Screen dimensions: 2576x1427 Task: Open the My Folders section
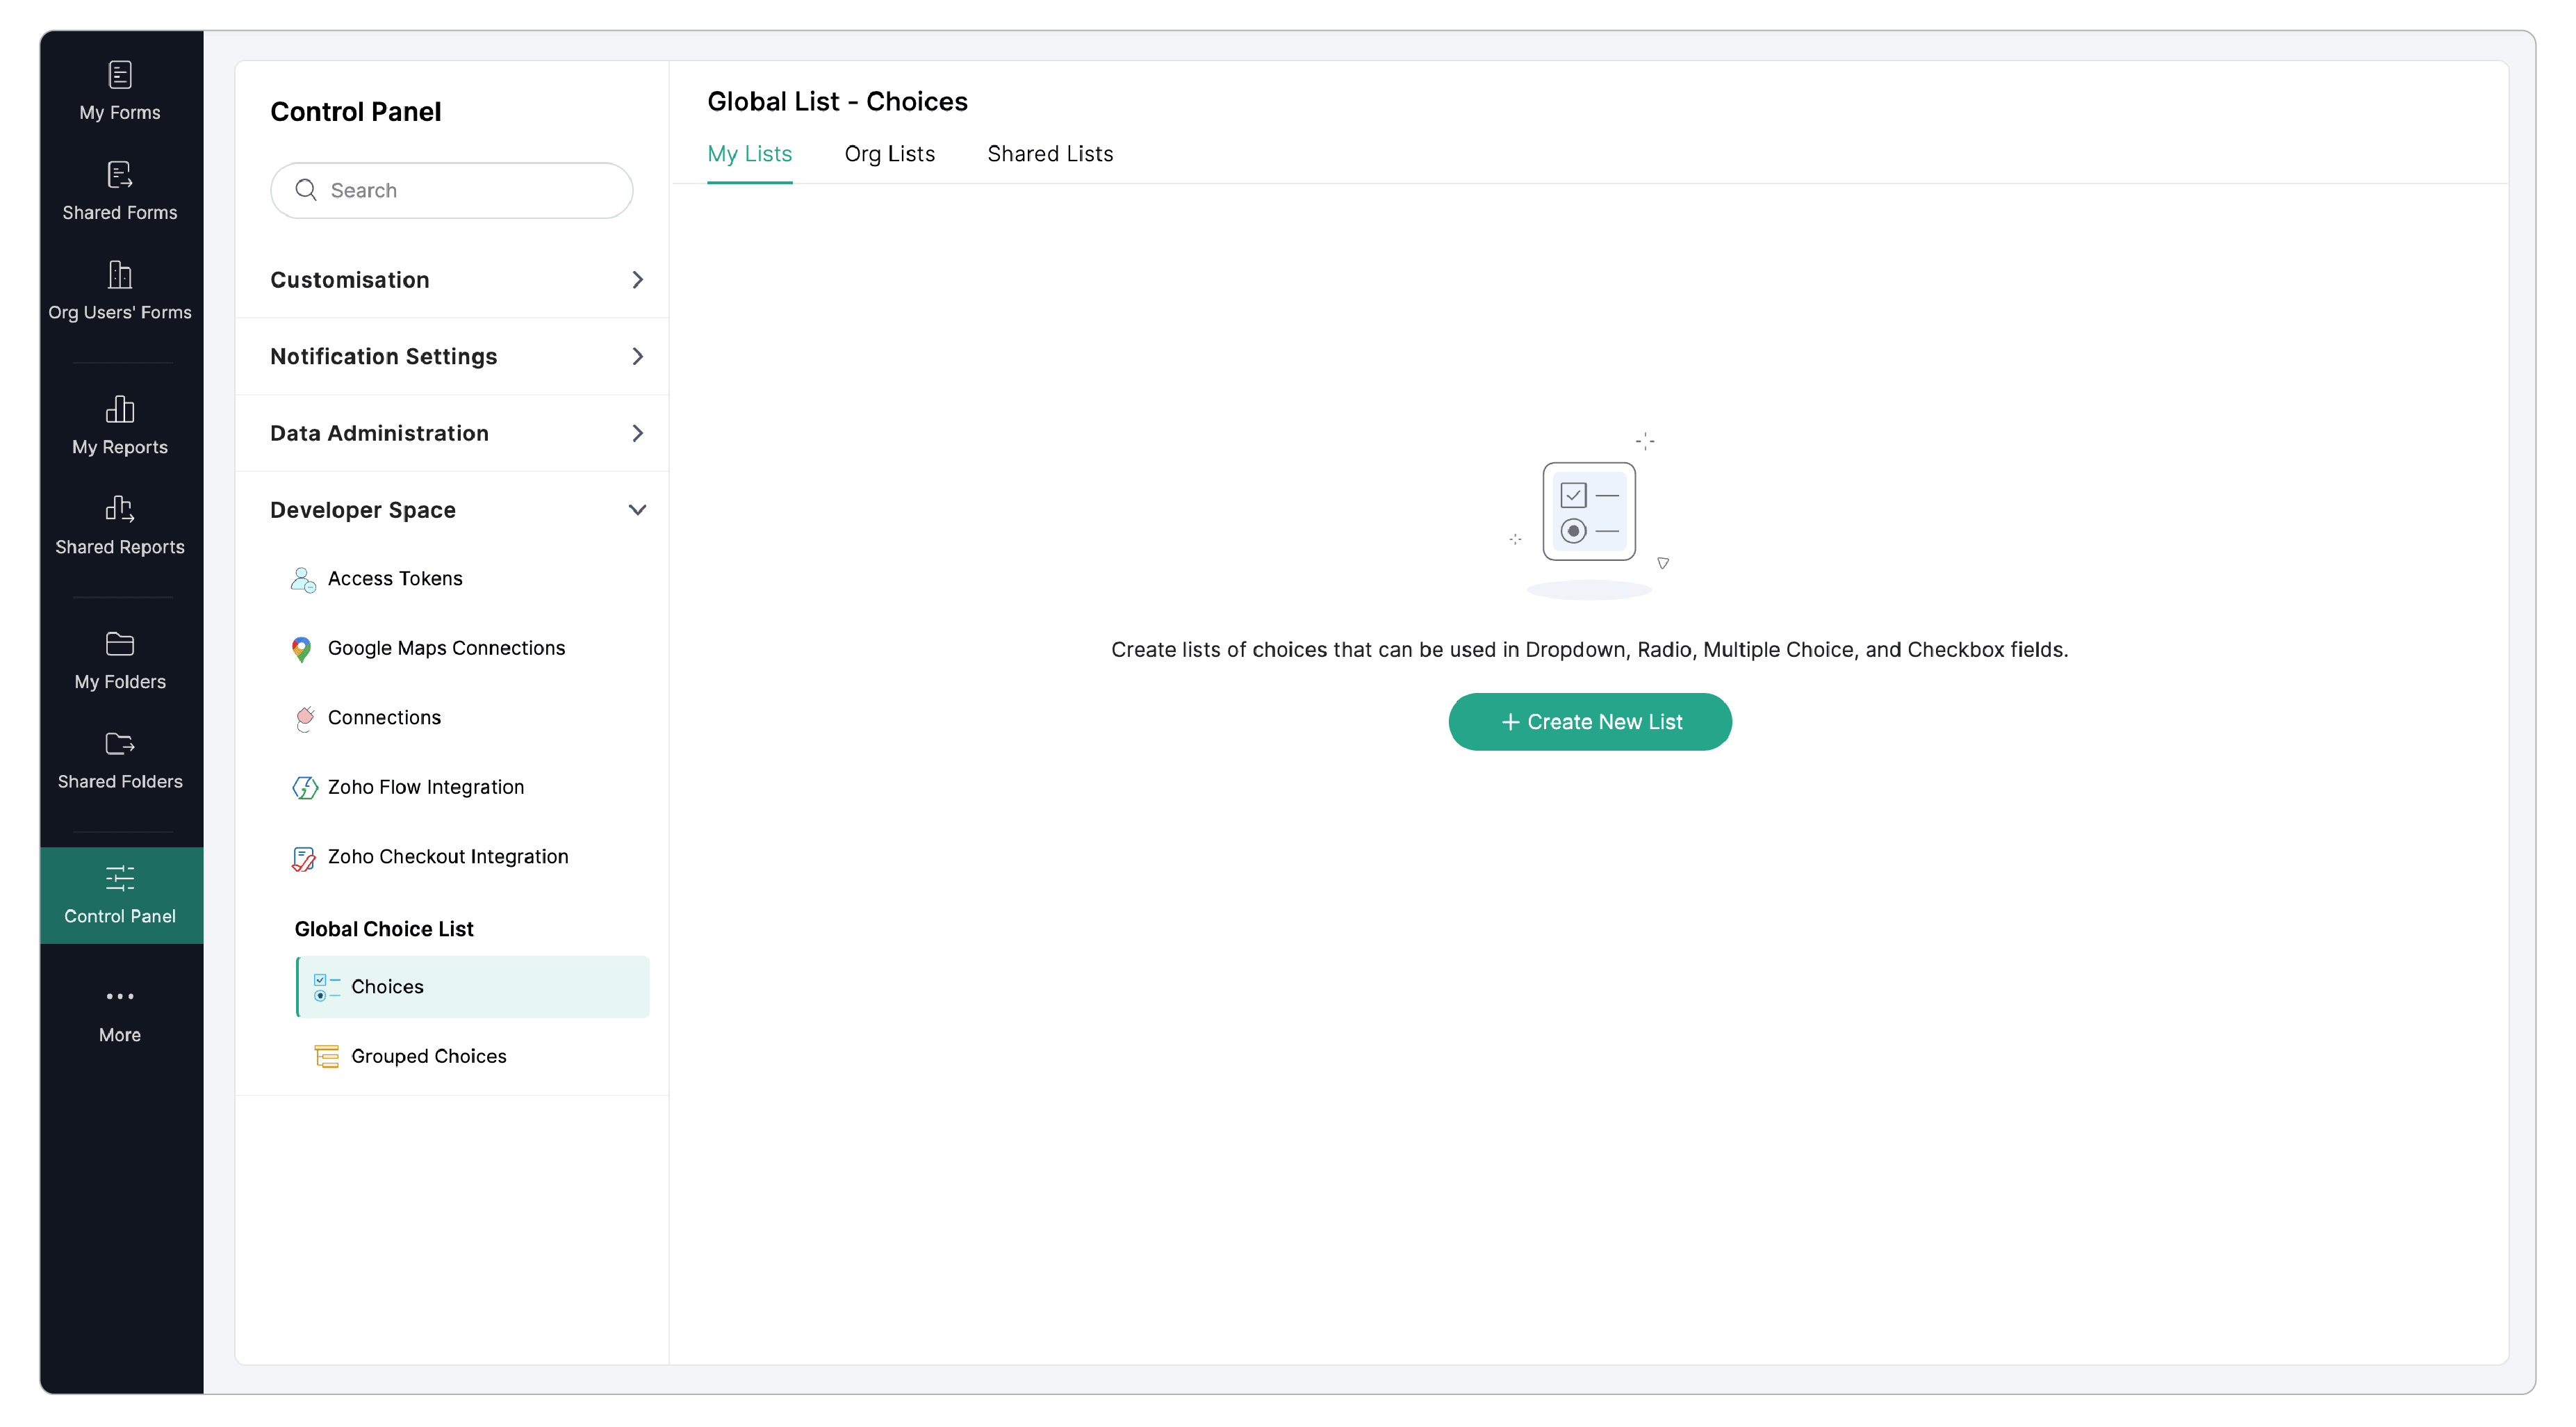[x=120, y=660]
